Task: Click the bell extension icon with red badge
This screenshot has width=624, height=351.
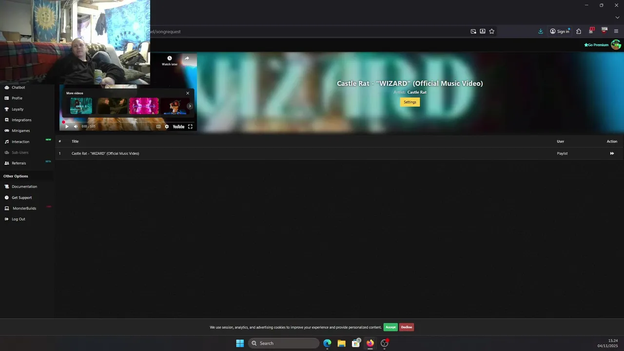Action: [x=591, y=31]
